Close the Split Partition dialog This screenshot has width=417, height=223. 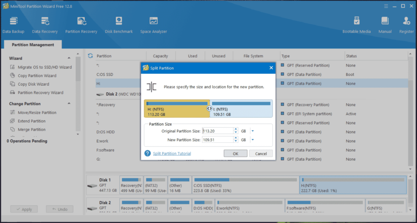(x=271, y=68)
